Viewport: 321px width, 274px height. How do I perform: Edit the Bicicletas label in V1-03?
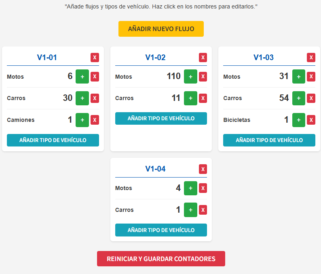[x=237, y=120]
